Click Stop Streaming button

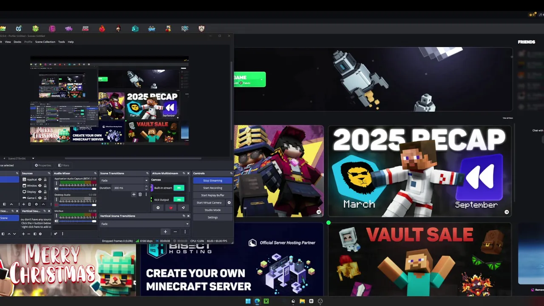click(x=212, y=181)
